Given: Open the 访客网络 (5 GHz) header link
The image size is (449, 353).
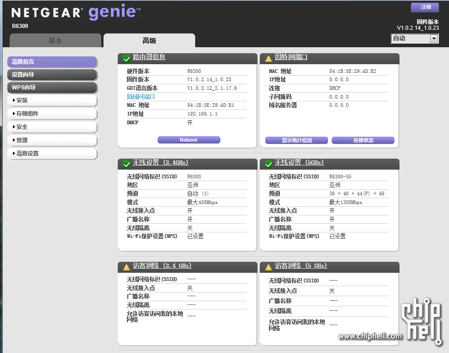Looking at the screenshot, I should pyautogui.click(x=301, y=265).
